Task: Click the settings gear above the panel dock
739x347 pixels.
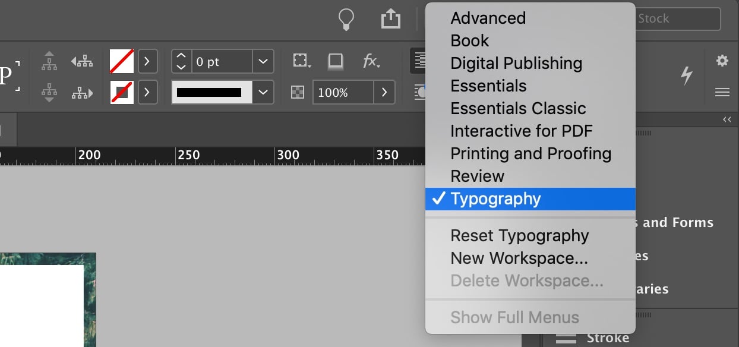Action: (722, 60)
